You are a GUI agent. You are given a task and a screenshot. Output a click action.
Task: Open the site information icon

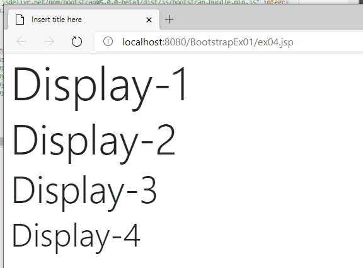pos(108,42)
